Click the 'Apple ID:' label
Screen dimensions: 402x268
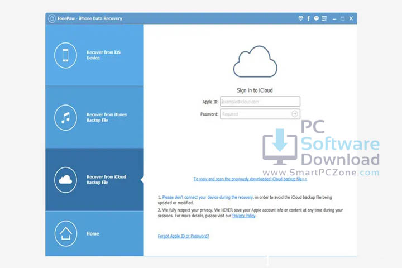click(x=210, y=102)
